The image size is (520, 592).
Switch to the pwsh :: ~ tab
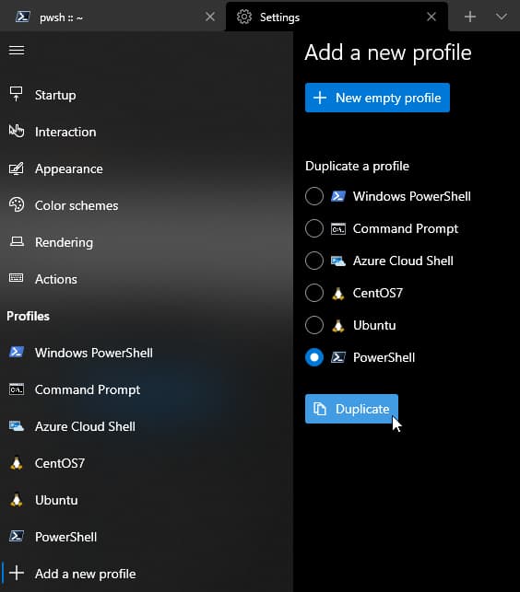pyautogui.click(x=112, y=17)
